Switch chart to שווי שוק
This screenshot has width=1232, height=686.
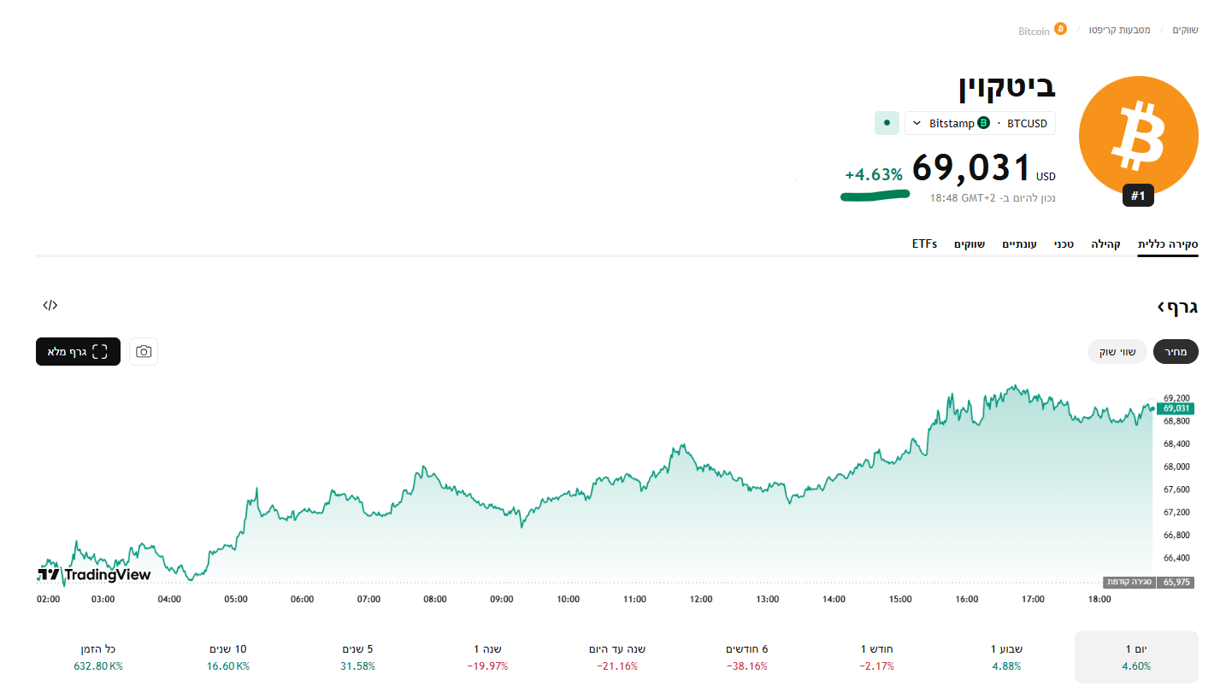(1117, 351)
